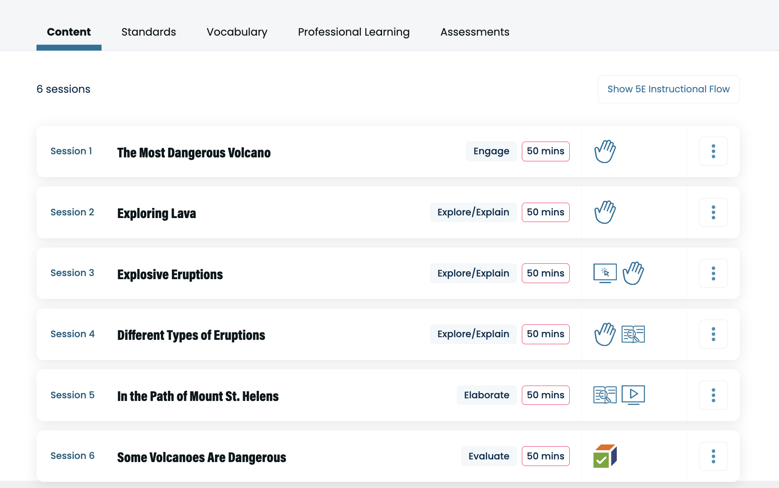
Task: Click the 50 mins badge on Session 6
Action: pos(546,456)
